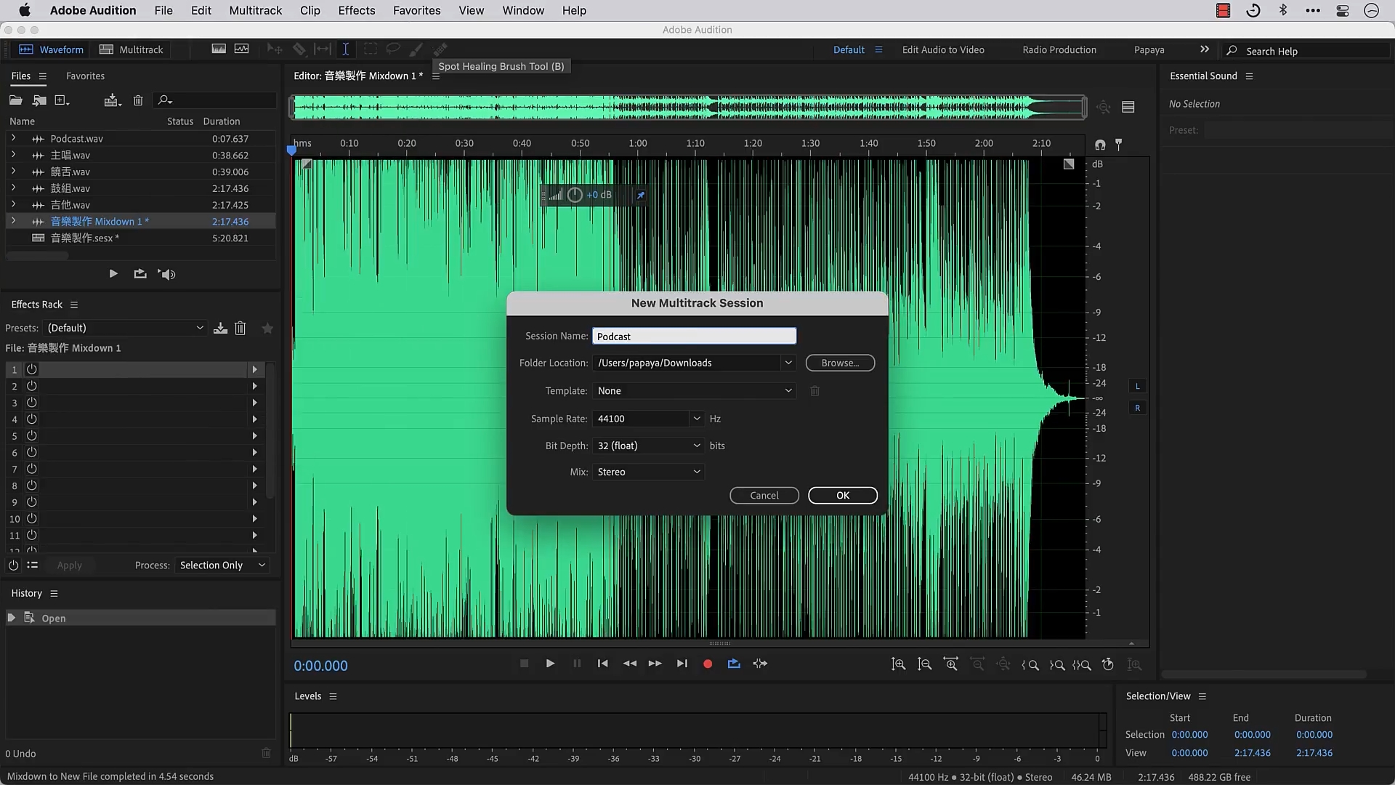Toggle power for effects slot 1
The image size is (1395, 785).
(32, 369)
